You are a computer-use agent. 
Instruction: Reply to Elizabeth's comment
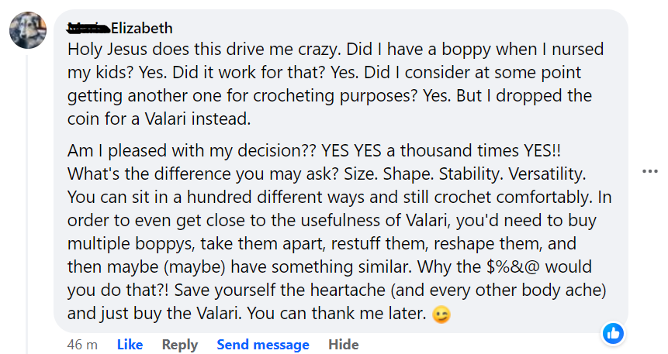[x=179, y=345]
